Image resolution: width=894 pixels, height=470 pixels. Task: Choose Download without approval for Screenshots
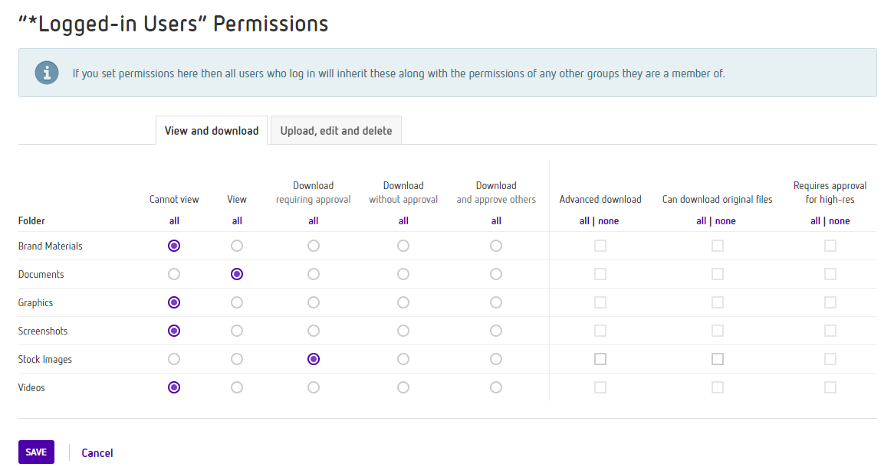(403, 331)
